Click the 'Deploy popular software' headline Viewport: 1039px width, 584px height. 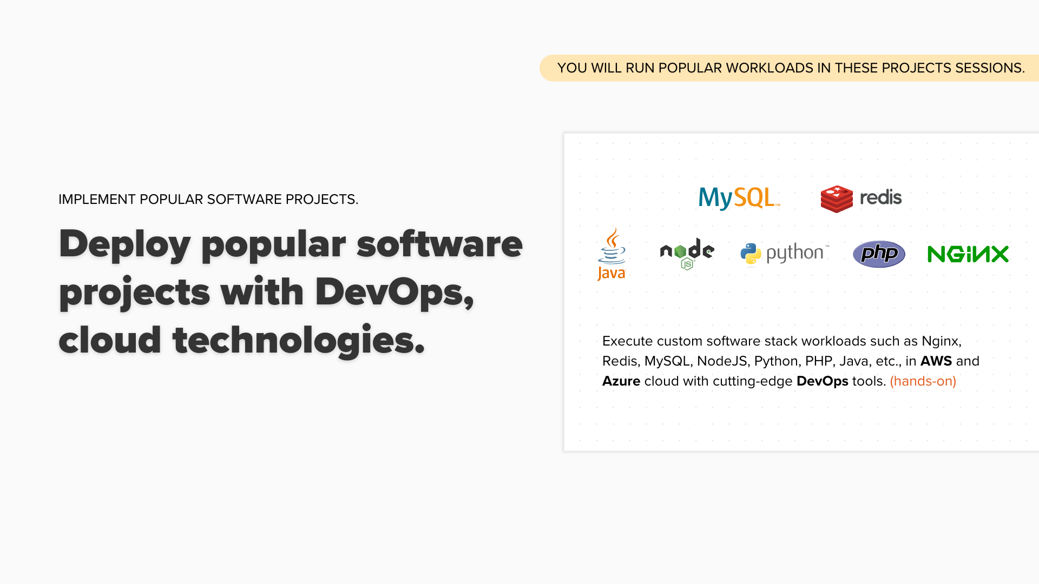tap(291, 244)
